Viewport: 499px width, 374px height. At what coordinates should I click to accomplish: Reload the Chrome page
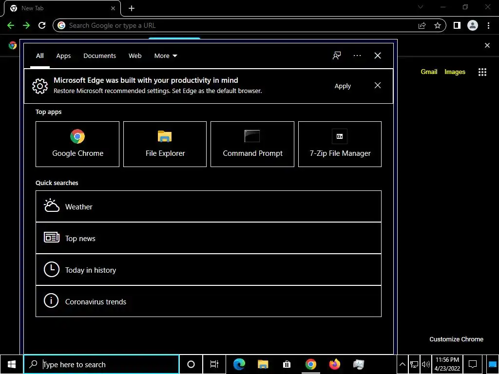coord(42,25)
